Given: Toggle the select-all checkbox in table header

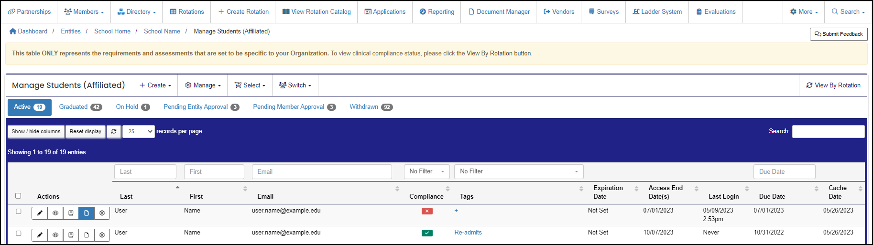Looking at the screenshot, I should coord(18,196).
